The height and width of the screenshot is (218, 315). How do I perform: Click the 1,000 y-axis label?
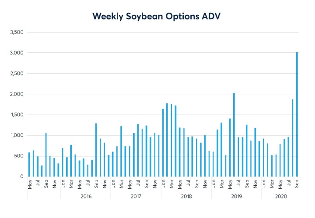16,135
